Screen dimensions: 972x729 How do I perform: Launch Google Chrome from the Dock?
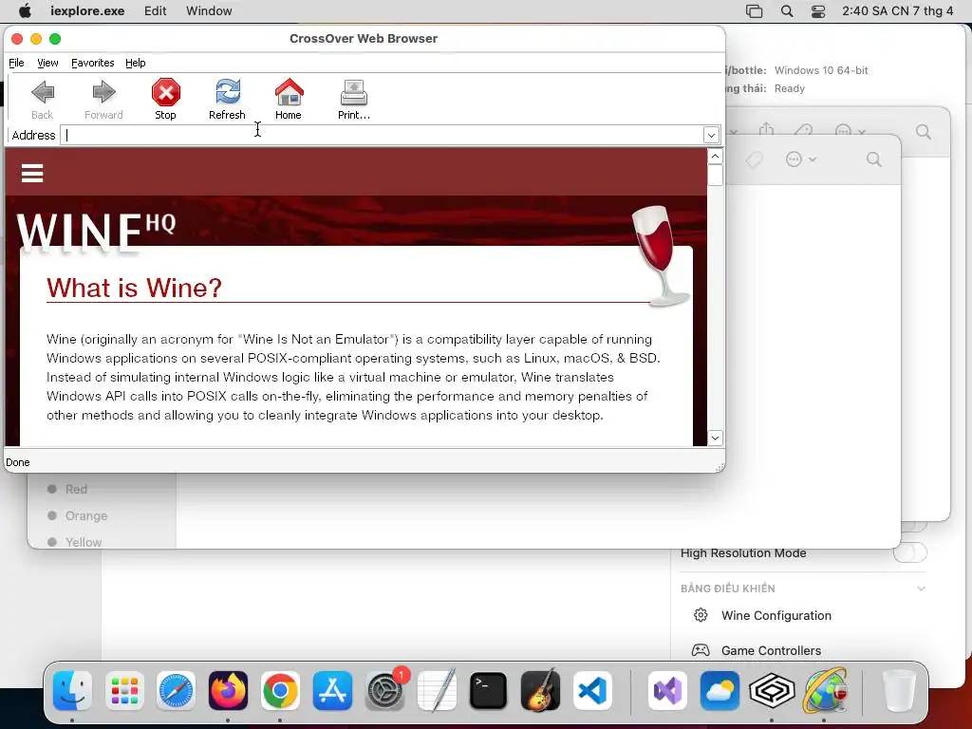280,691
